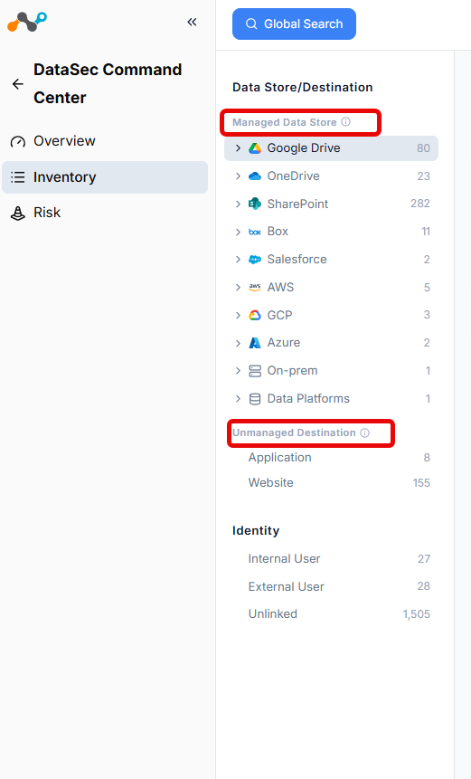Expand the AWS data store chevron
471x779 pixels.
point(239,287)
